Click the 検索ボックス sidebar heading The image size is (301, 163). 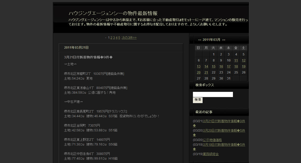pyautogui.click(x=205, y=85)
